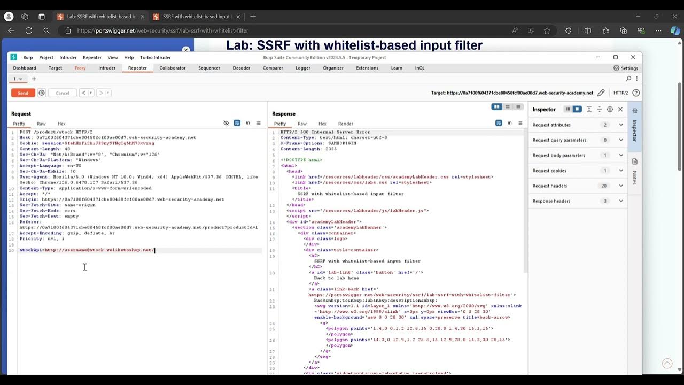Click Inspector settings gear icon
The image size is (684, 385).
610,109
